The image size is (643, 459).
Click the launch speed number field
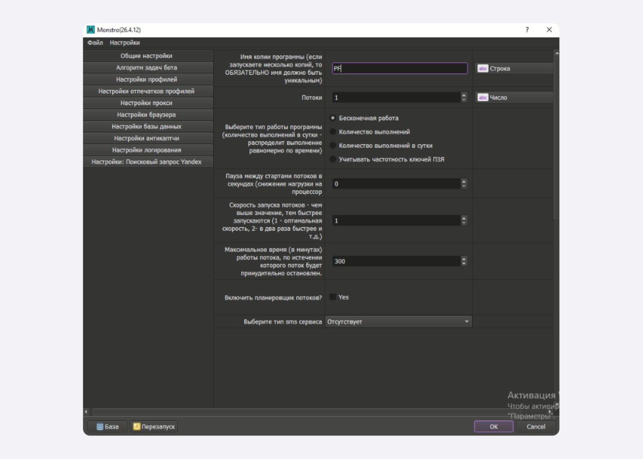click(396, 221)
